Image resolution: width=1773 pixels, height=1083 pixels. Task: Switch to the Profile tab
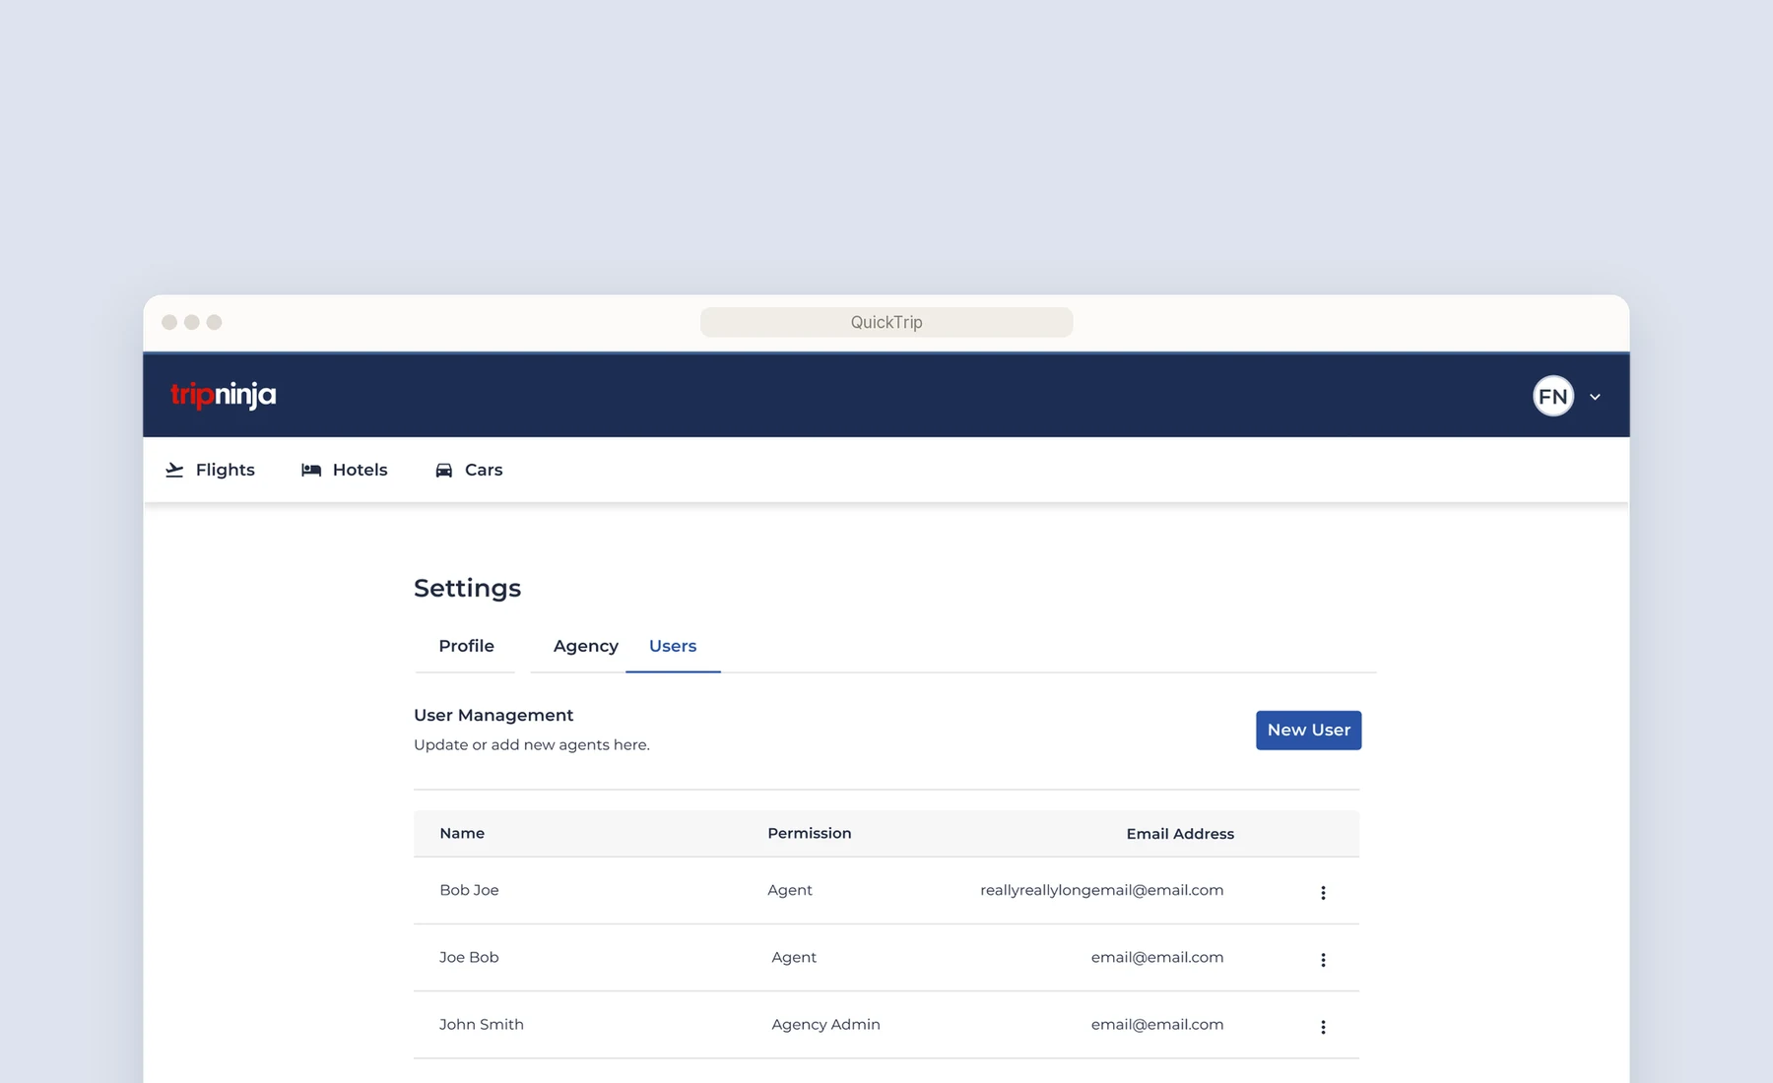(466, 646)
